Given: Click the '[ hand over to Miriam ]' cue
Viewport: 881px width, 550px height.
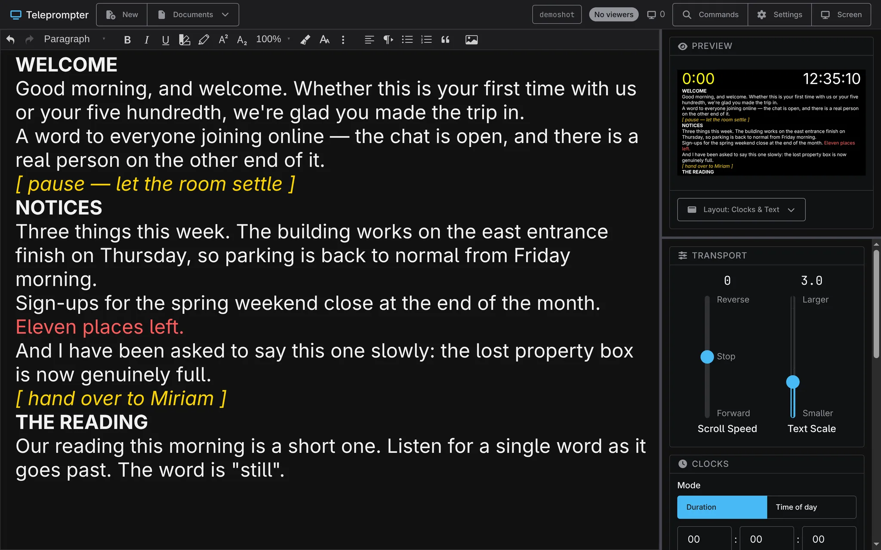Looking at the screenshot, I should (x=121, y=398).
